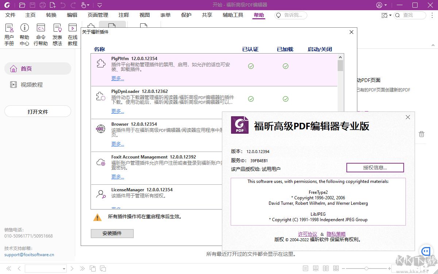Viewport: 438px width, 274px height.
Task: Enable single page view in the status bar
Action: [305, 268]
